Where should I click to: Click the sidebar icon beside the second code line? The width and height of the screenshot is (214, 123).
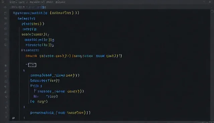5,18
